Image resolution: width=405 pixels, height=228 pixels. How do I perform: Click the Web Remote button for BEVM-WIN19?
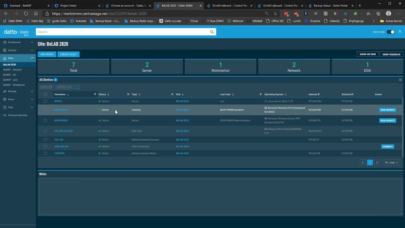tap(387, 120)
